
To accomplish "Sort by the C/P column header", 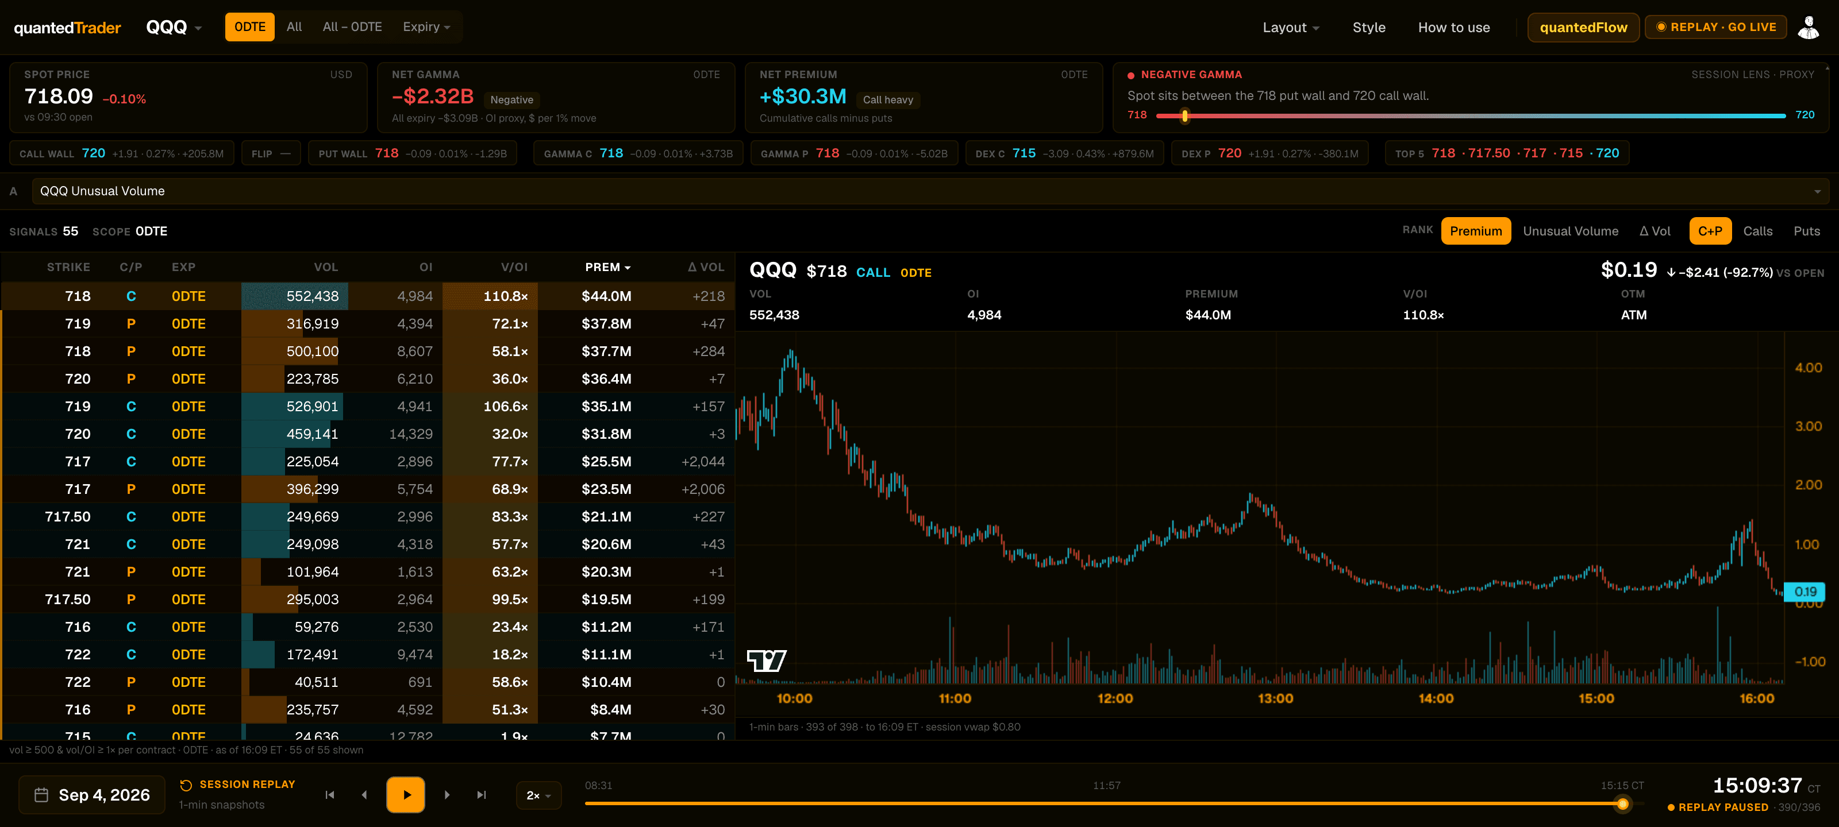I will click(130, 267).
